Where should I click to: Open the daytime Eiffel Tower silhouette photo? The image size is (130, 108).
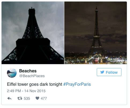pos(33,33)
